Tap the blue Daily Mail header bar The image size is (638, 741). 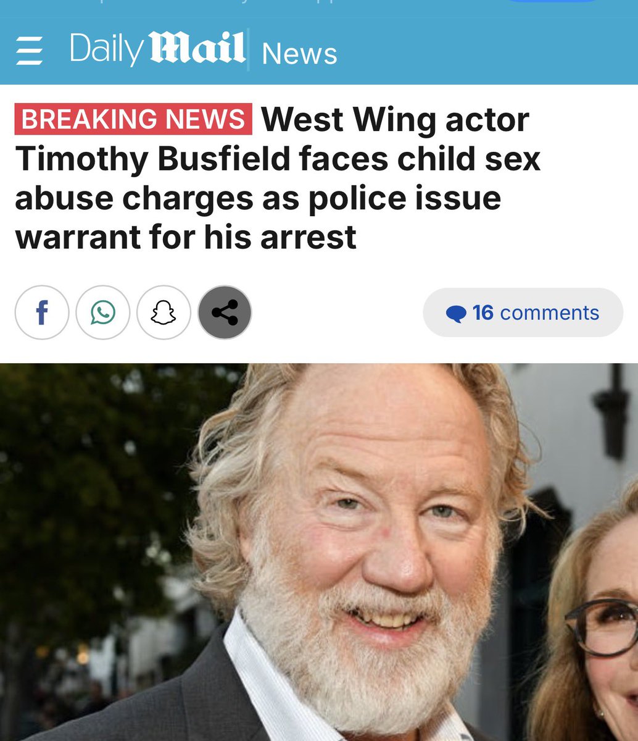point(319,51)
